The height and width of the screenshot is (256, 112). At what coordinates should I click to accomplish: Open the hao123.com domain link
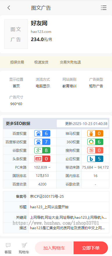coord(41,32)
